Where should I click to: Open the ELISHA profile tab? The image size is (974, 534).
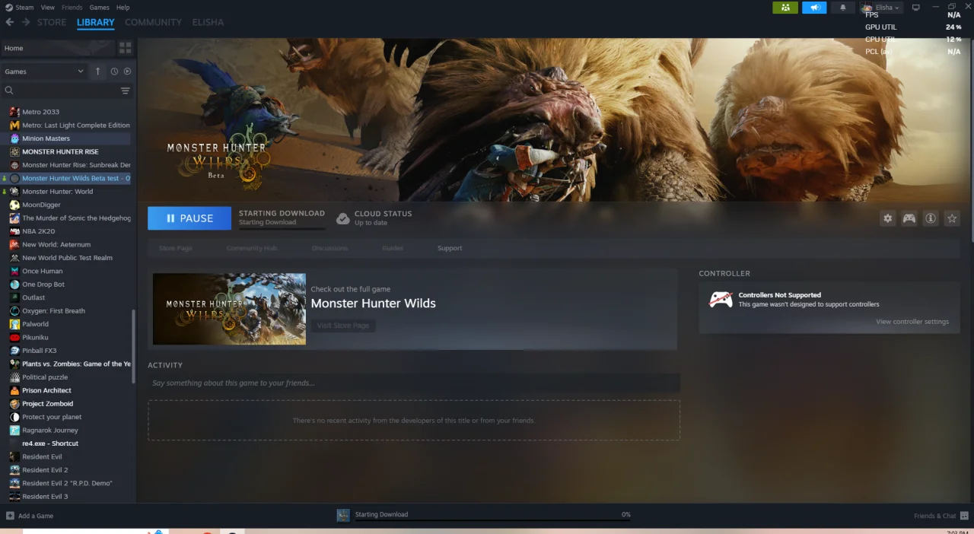(208, 22)
